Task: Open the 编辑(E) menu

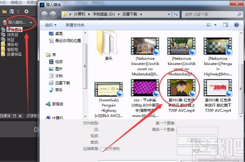Action: [x=16, y=2]
